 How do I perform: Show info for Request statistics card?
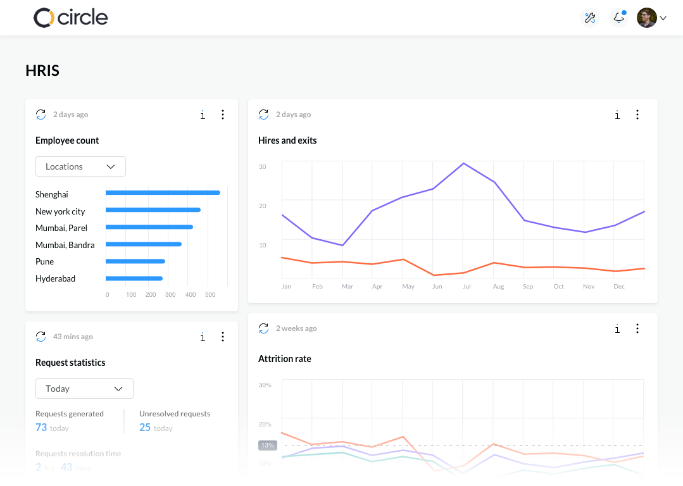tap(203, 337)
